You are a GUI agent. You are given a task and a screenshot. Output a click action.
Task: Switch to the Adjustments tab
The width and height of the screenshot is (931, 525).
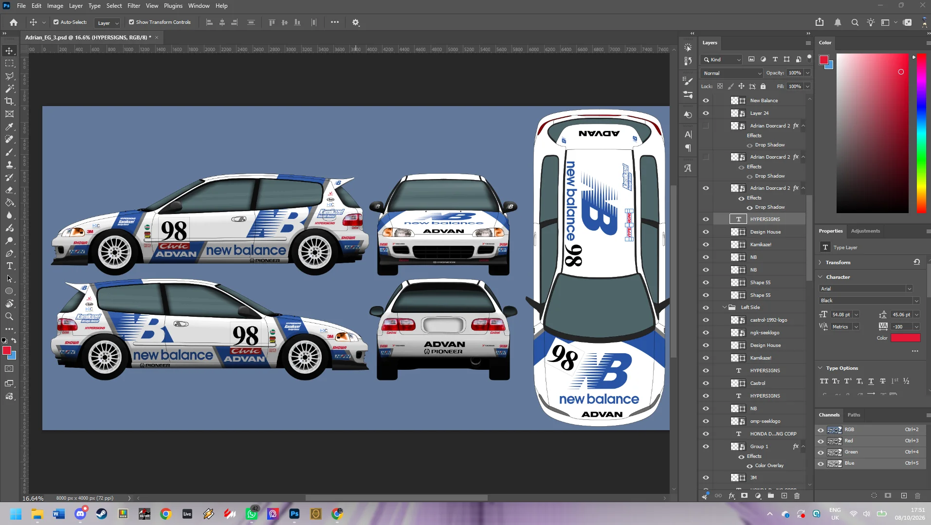click(865, 231)
